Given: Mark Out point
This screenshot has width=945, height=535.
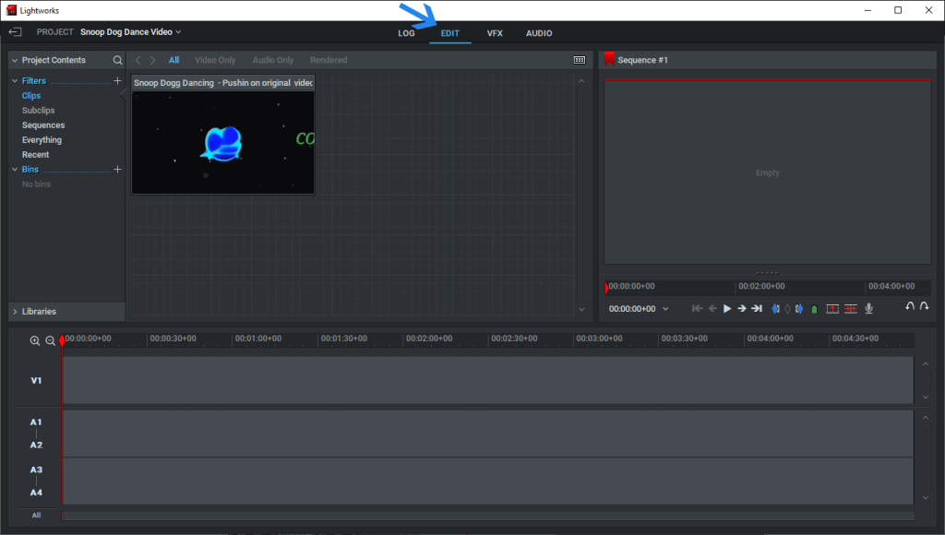Looking at the screenshot, I should [x=799, y=308].
